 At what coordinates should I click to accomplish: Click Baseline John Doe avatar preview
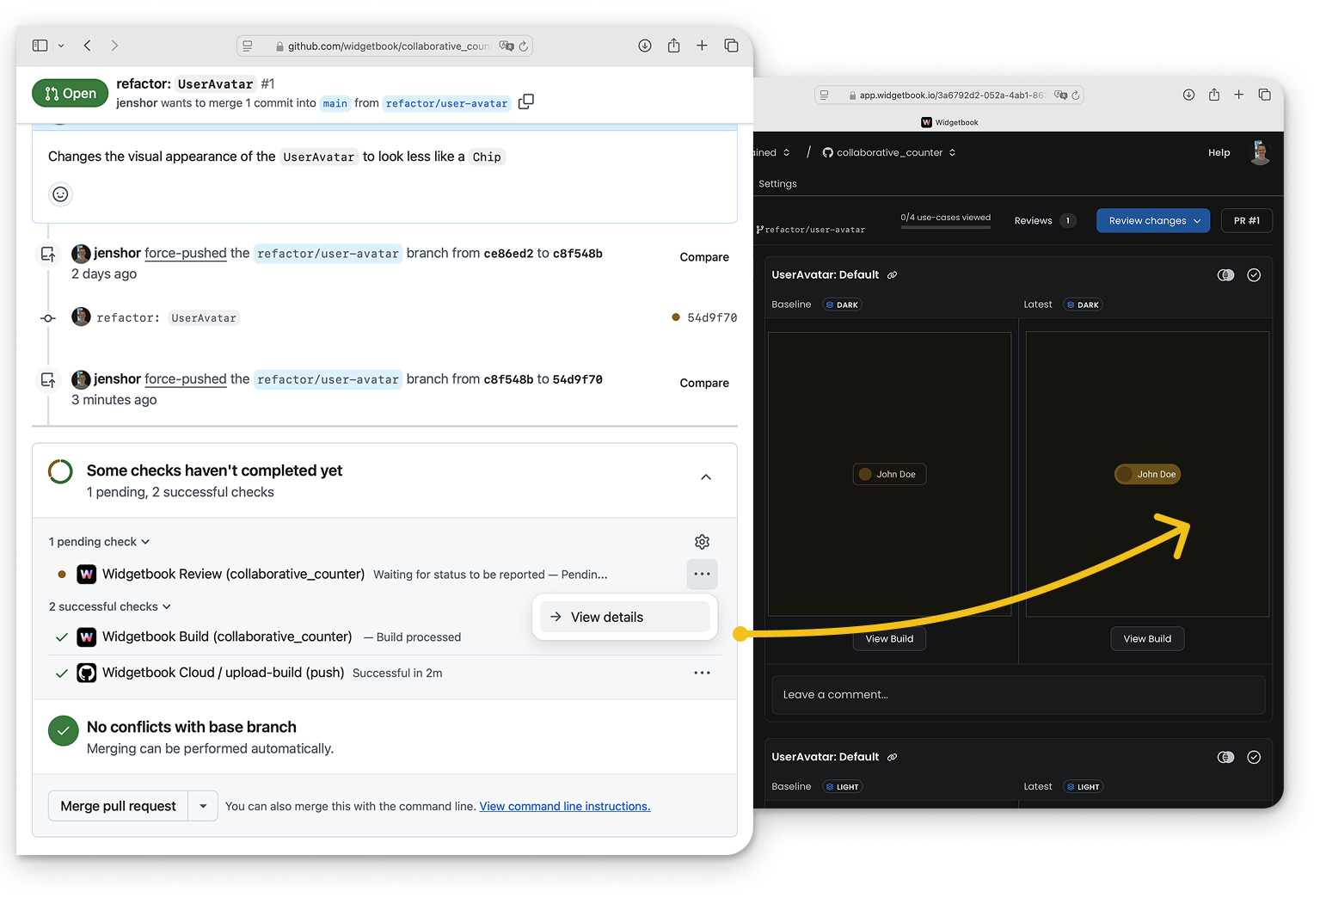point(889,474)
